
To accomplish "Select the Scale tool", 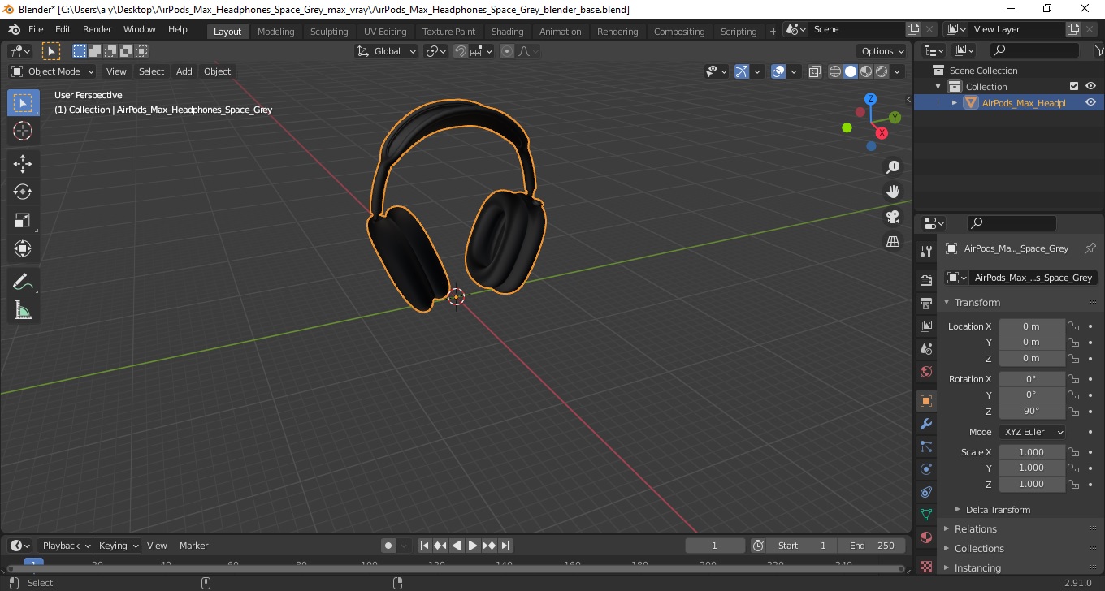I will click(x=23, y=220).
